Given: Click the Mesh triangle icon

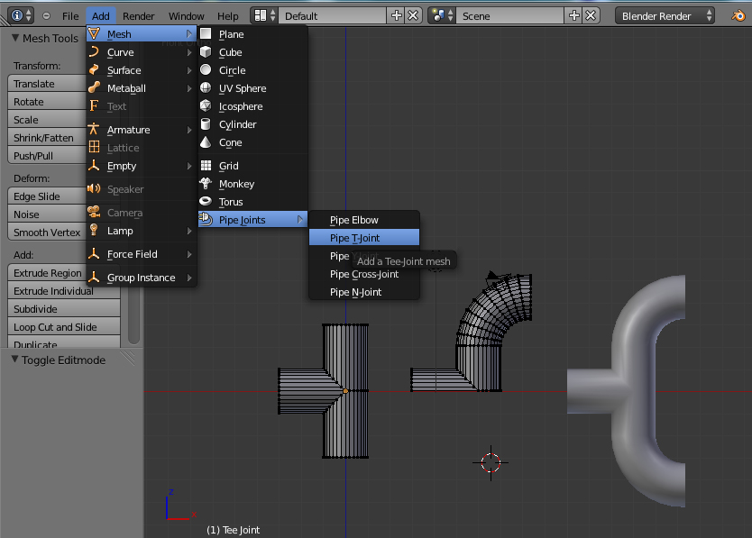Looking at the screenshot, I should 94,33.
